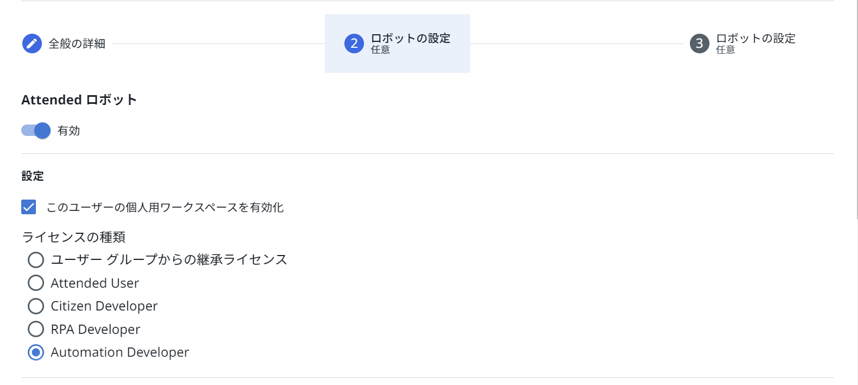This screenshot has width=858, height=385.
Task: Click the step 3 number circle
Action: pyautogui.click(x=700, y=44)
